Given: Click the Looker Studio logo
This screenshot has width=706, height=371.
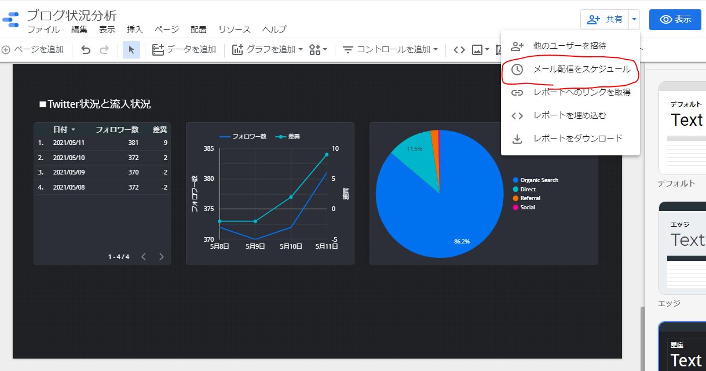Looking at the screenshot, I should click(11, 20).
